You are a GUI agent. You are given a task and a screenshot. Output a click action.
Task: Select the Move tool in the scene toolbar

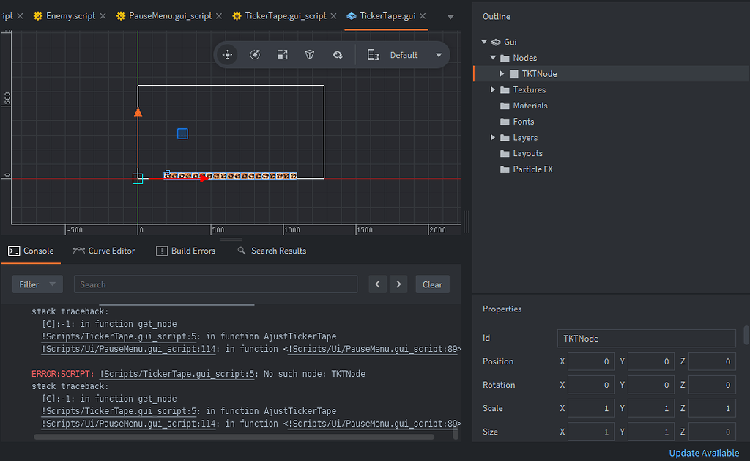[x=227, y=54]
